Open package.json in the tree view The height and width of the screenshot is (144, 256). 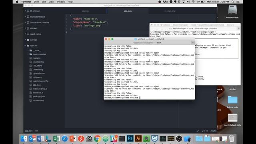click(39, 96)
